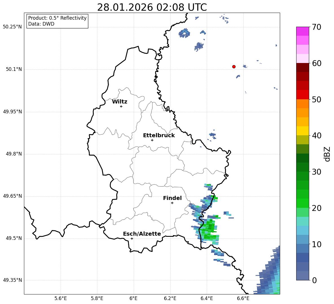Click the 49.65°N latitude label

click(x=12, y=196)
